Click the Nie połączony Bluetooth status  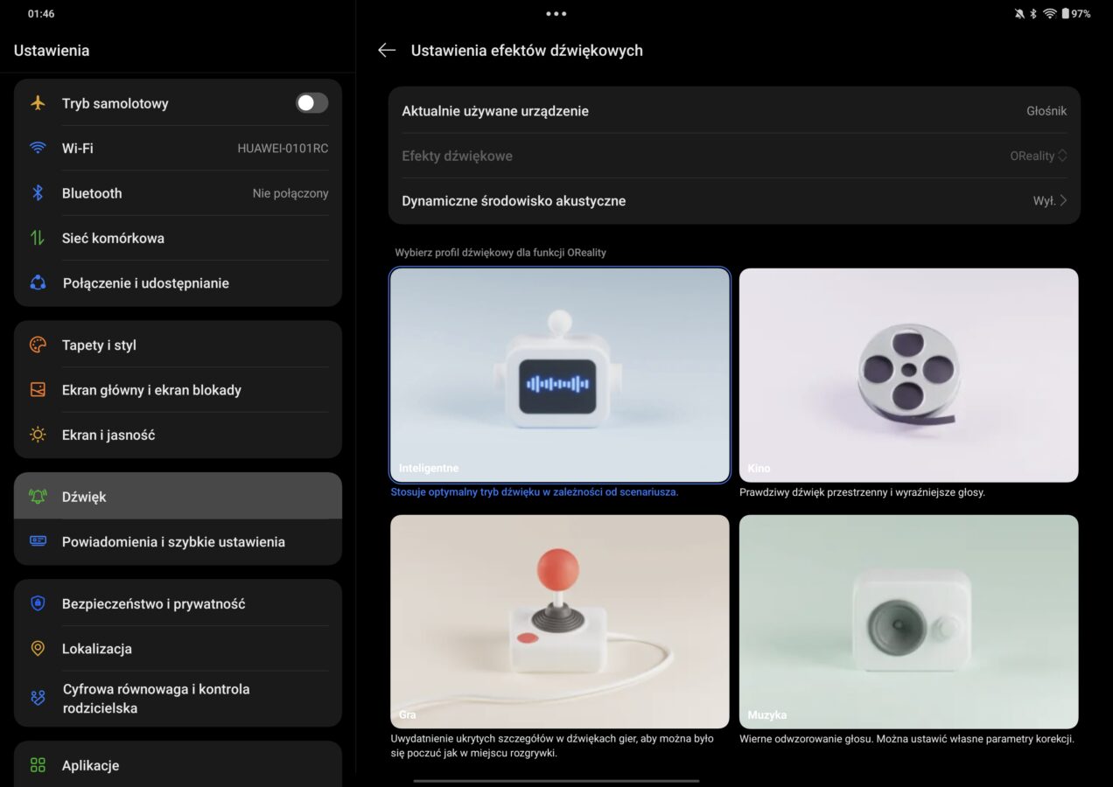[x=290, y=193]
